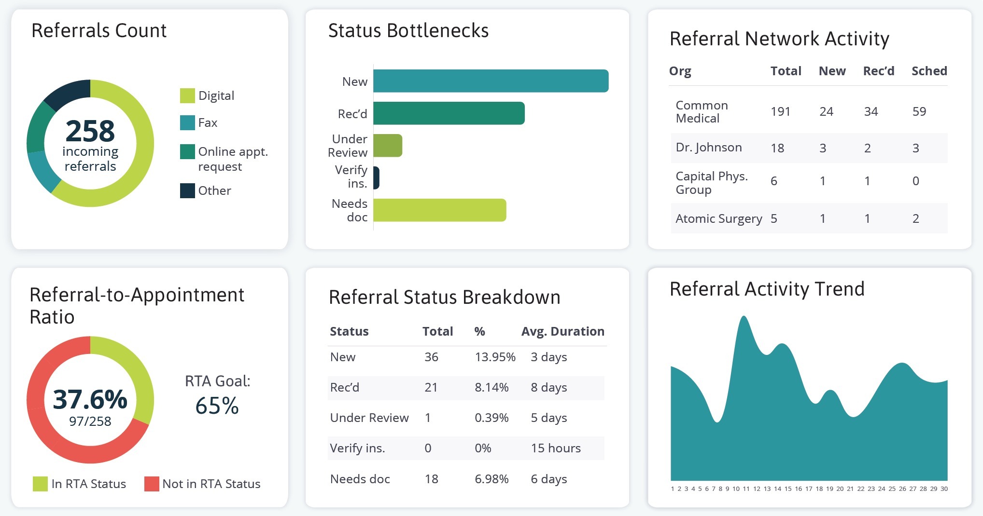Select the Needs doc bottleneck bar
This screenshot has width=983, height=516.
(439, 210)
